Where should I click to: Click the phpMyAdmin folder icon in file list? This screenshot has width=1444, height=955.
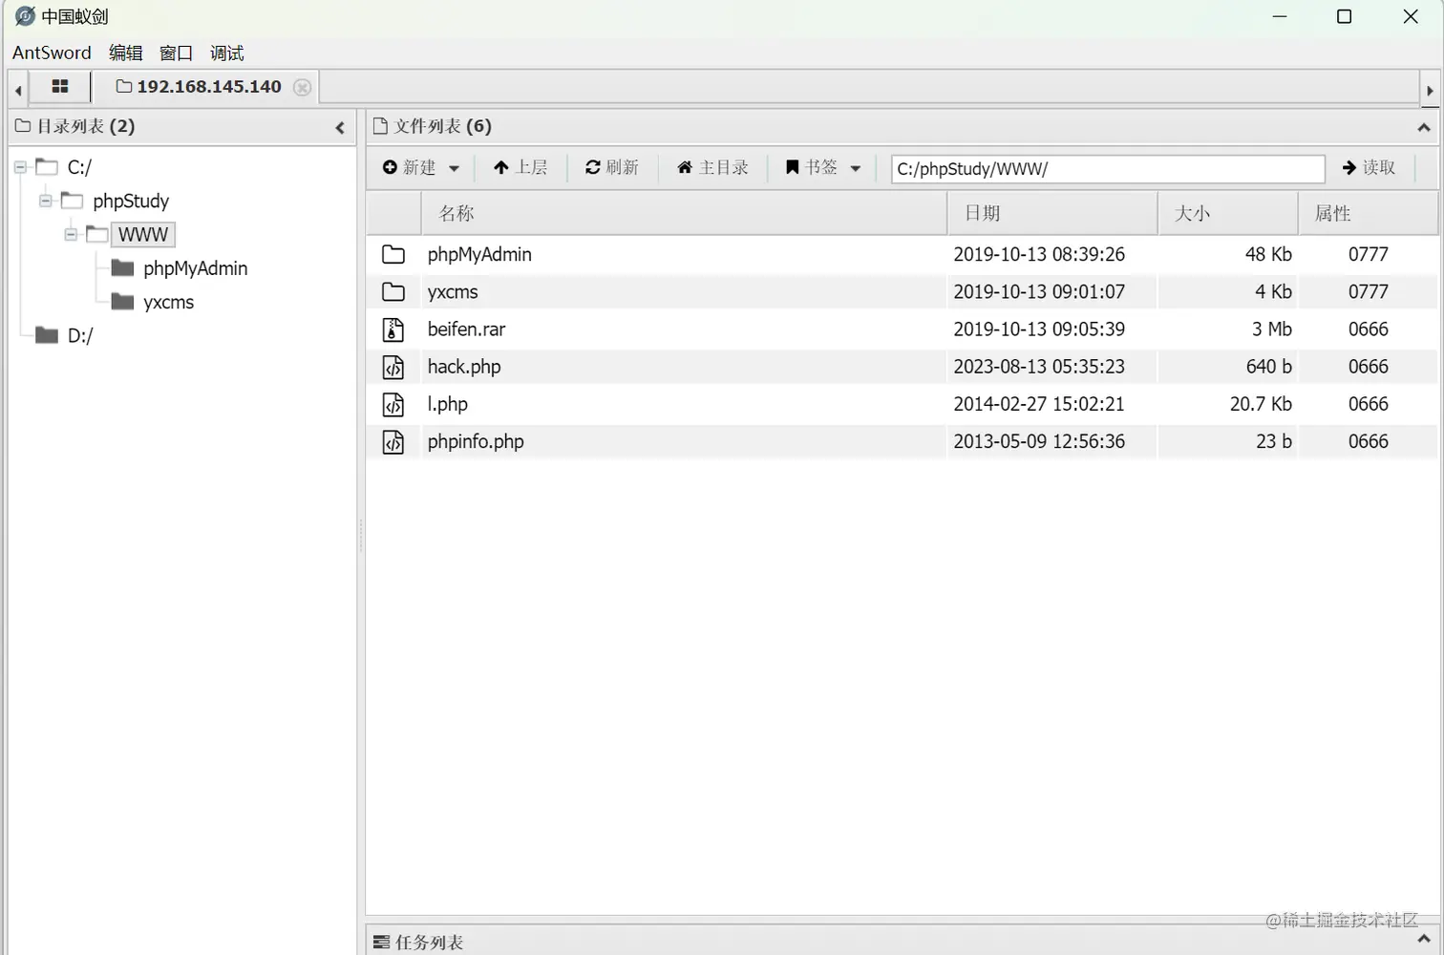tap(393, 254)
